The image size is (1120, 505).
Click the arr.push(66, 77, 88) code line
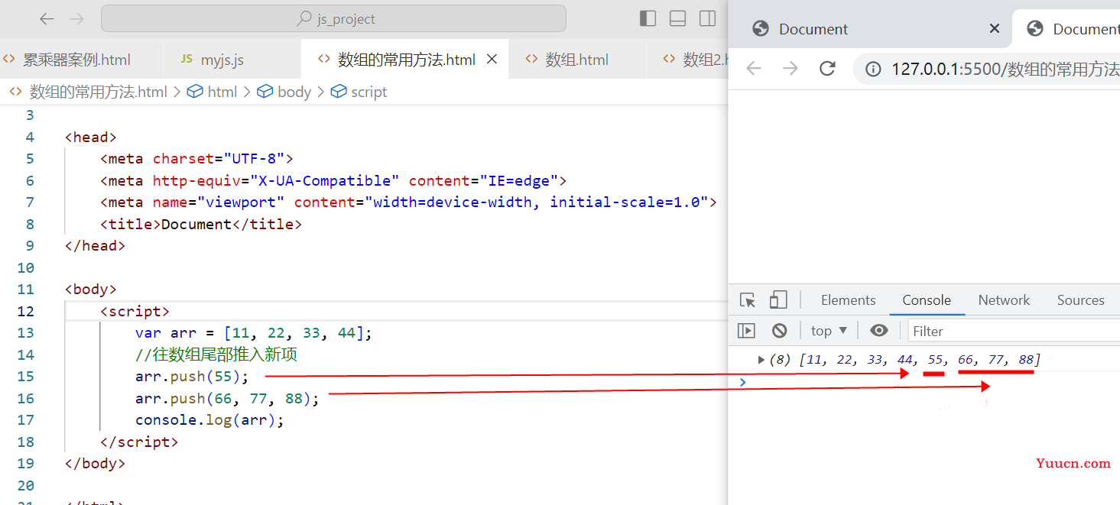pos(227,399)
